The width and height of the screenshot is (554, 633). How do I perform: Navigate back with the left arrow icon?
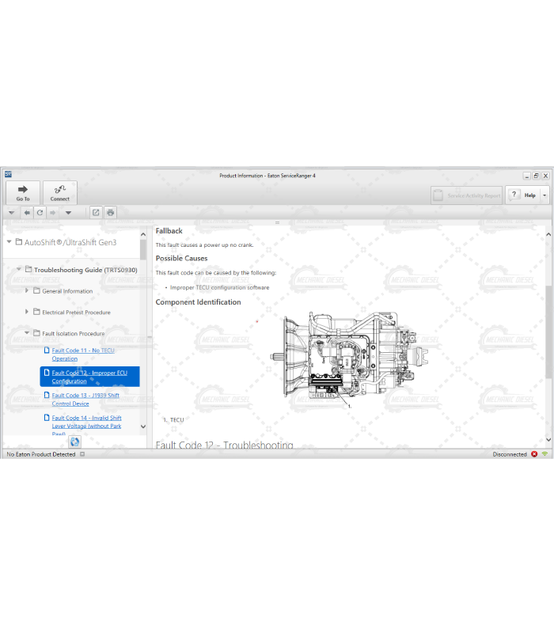pos(28,212)
